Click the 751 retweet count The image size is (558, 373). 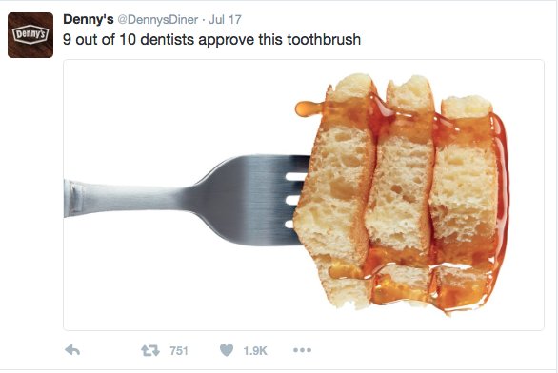point(179,351)
